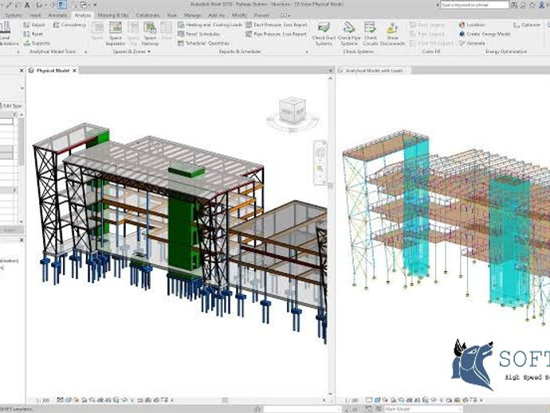The width and height of the screenshot is (550, 413).
Task: Open the Manage ribbon tab
Action: point(192,15)
